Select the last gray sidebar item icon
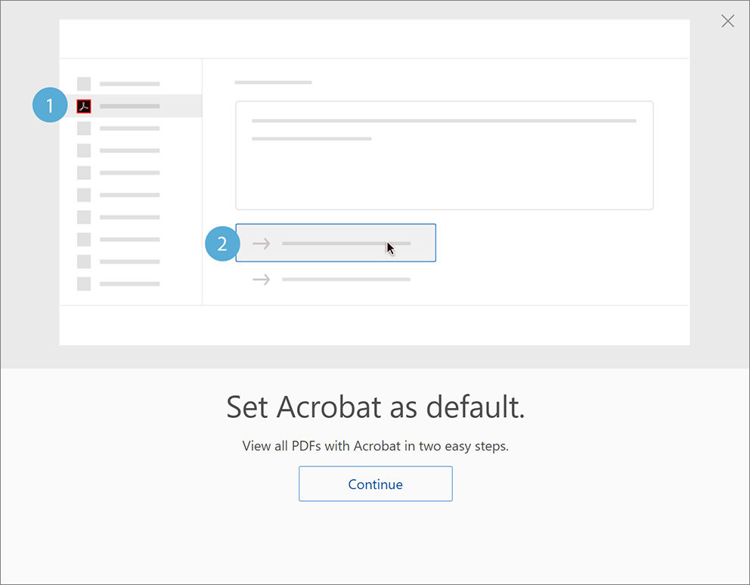 point(83,283)
